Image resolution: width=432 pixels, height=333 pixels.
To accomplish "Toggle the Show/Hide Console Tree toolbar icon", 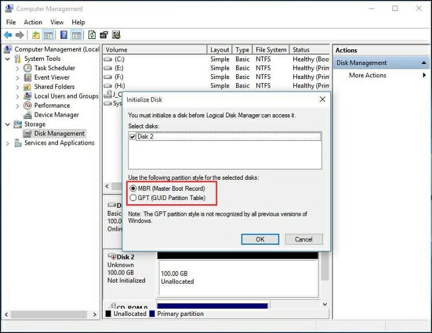I will point(48,35).
